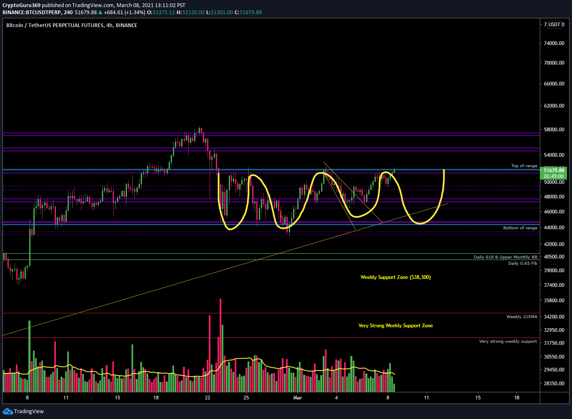This screenshot has height=419, width=572.
Task: Click the 39000.00 price axis label
Action: click(x=554, y=271)
